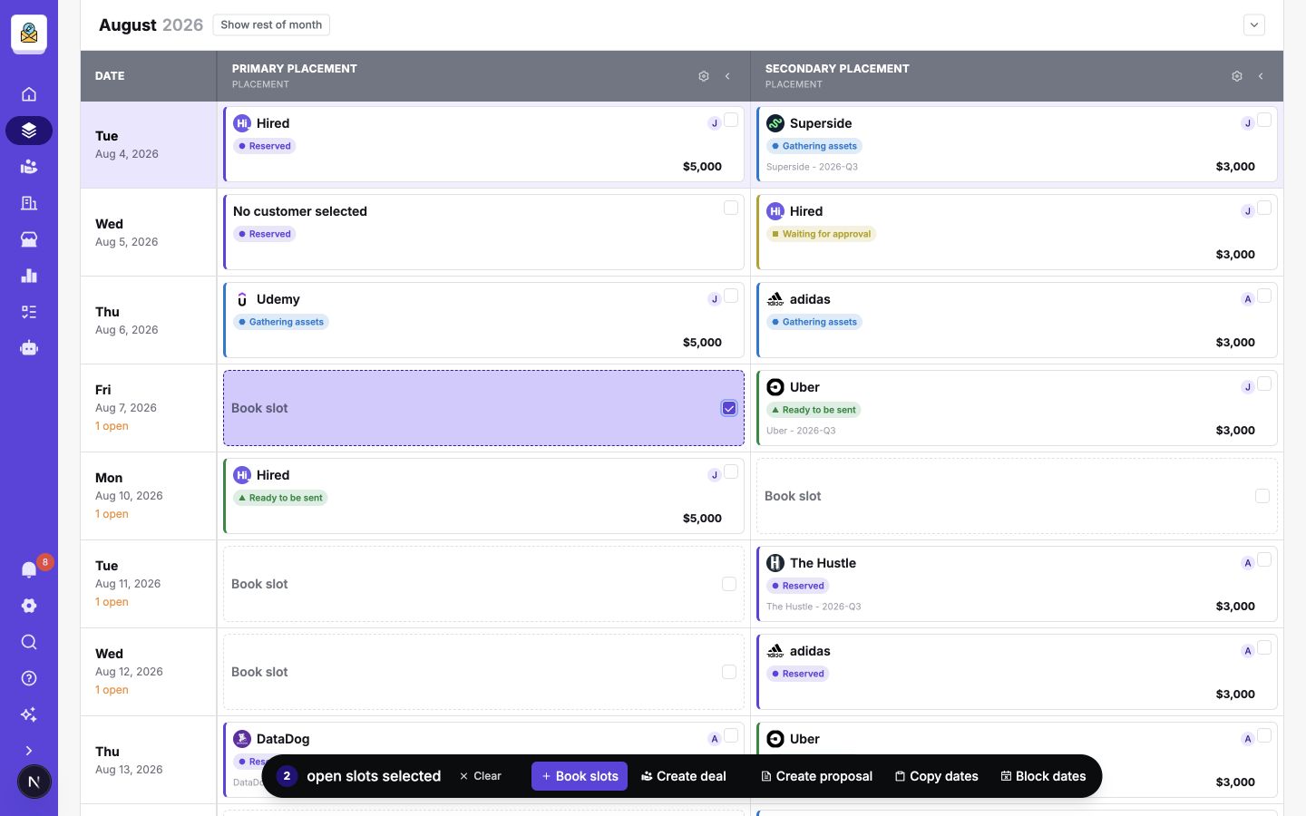Click the "1 open" label under Aug 12
Viewport: 1306px width, 816px height.
112,690
